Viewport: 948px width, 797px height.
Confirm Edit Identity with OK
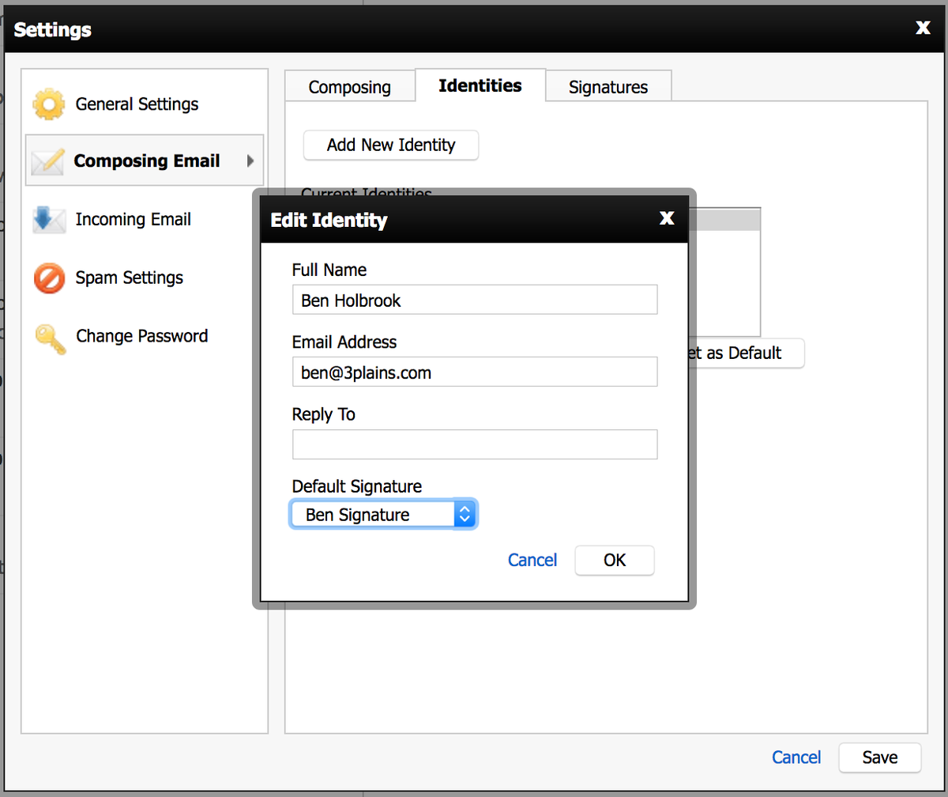coord(615,560)
